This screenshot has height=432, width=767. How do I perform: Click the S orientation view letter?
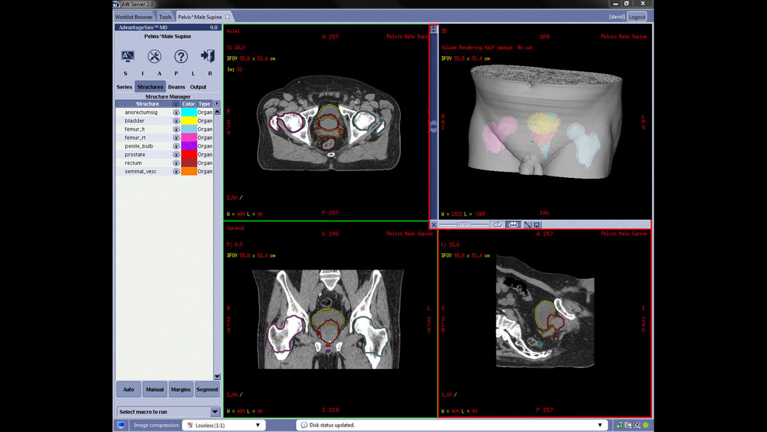pos(125,74)
